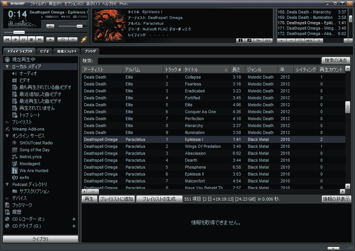Sort by the タイトル column header
Viewport: 355px width, 251px height.
(x=206, y=70)
